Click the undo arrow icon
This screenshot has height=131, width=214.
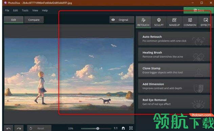(8, 128)
